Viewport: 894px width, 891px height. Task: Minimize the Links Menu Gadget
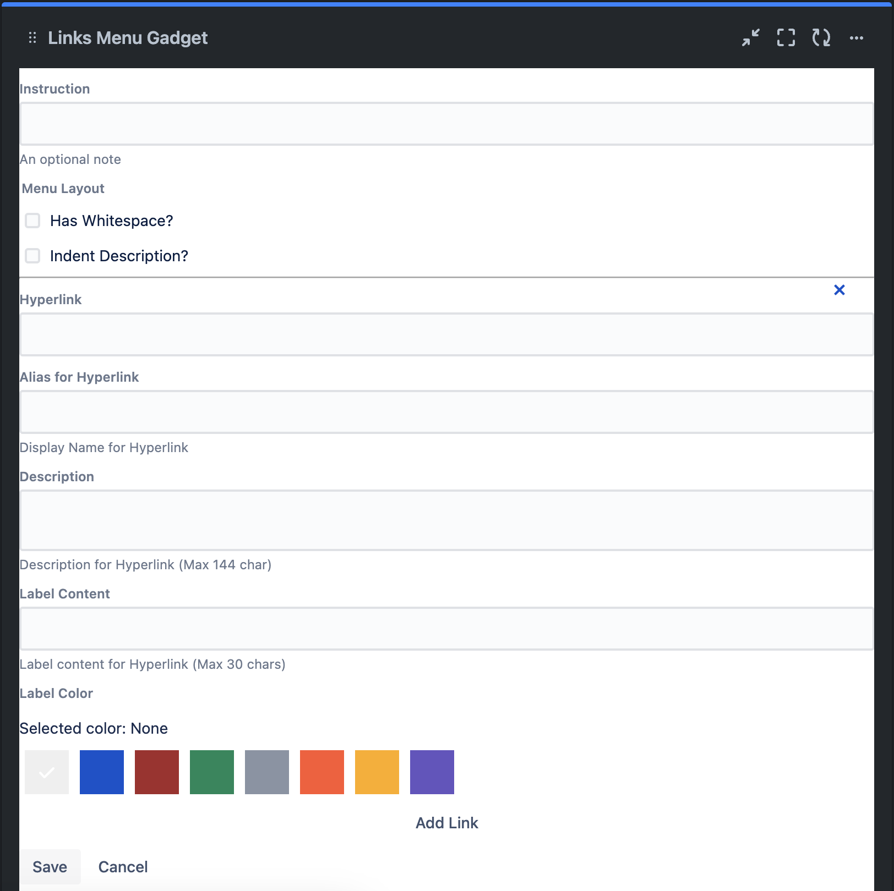click(x=750, y=37)
